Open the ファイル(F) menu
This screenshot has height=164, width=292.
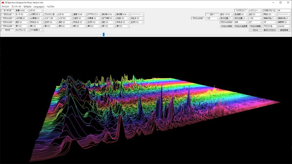tap(5, 7)
